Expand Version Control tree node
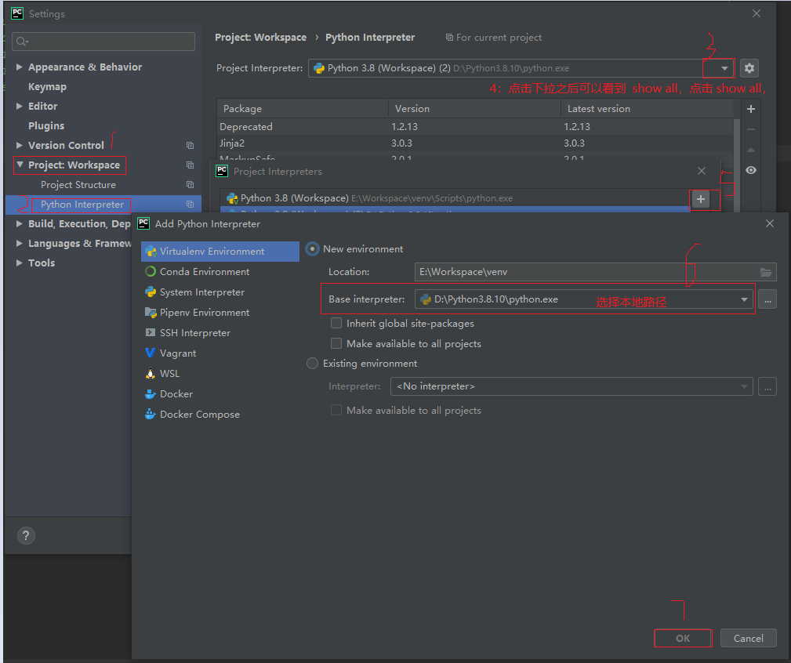 tap(19, 145)
